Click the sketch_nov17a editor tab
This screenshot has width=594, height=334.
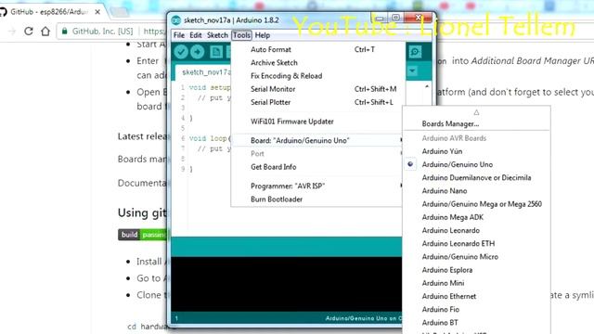click(x=203, y=72)
